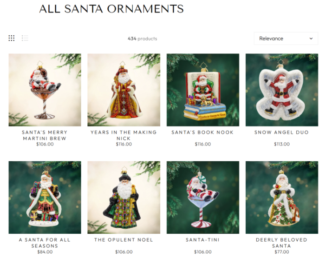Image resolution: width=319 pixels, height=264 pixels.
Task: Open Santa's Merry Martini Brew product image
Action: (45, 90)
